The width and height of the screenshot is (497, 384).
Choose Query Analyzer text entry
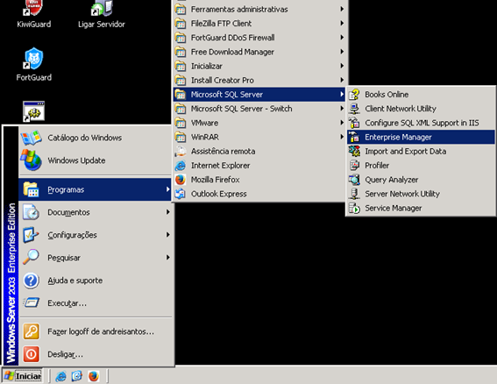tap(392, 180)
